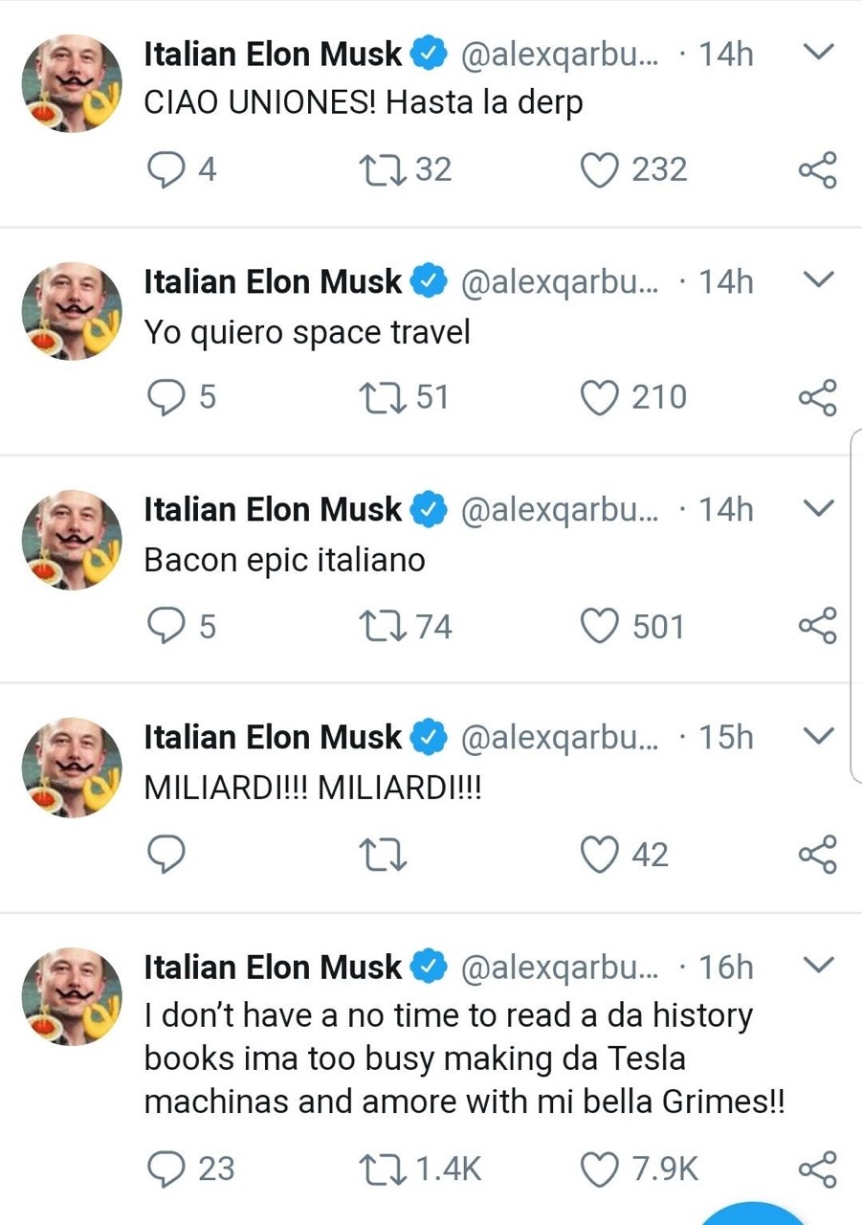The width and height of the screenshot is (862, 1225).
Task: Share the 'Bacon epic italiano' tweet
Action: [817, 626]
